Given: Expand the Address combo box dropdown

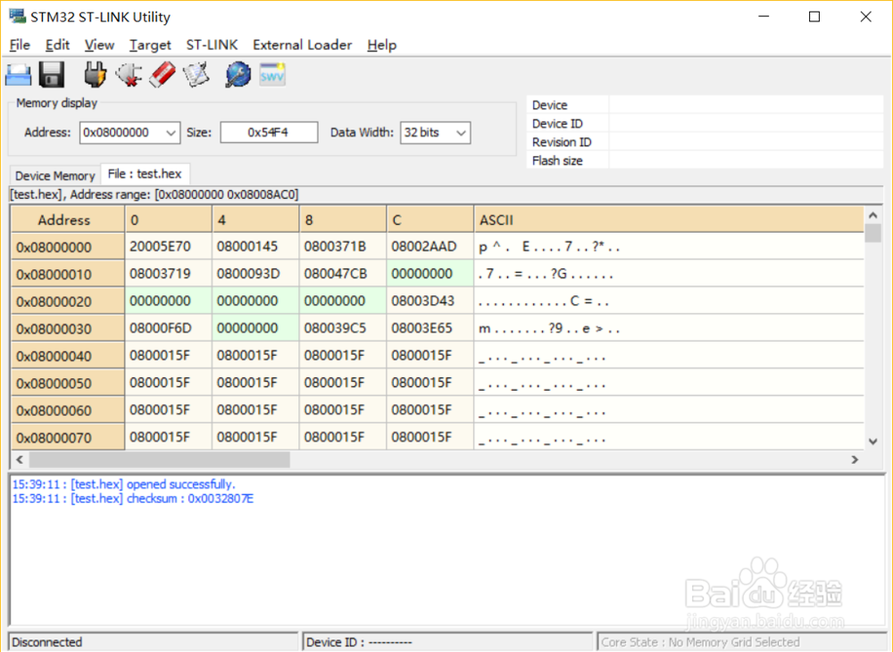Looking at the screenshot, I should pyautogui.click(x=171, y=133).
